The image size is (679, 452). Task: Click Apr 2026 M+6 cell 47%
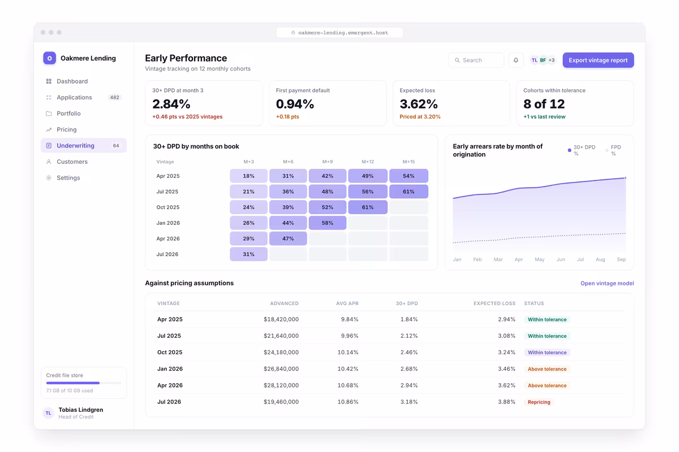(288, 238)
